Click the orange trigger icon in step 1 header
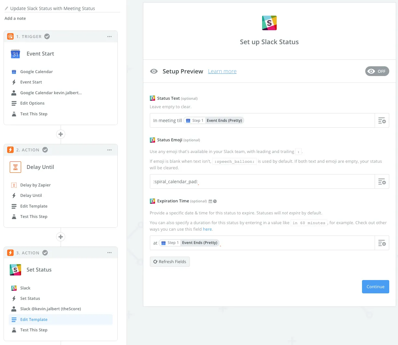 pyautogui.click(x=10, y=36)
